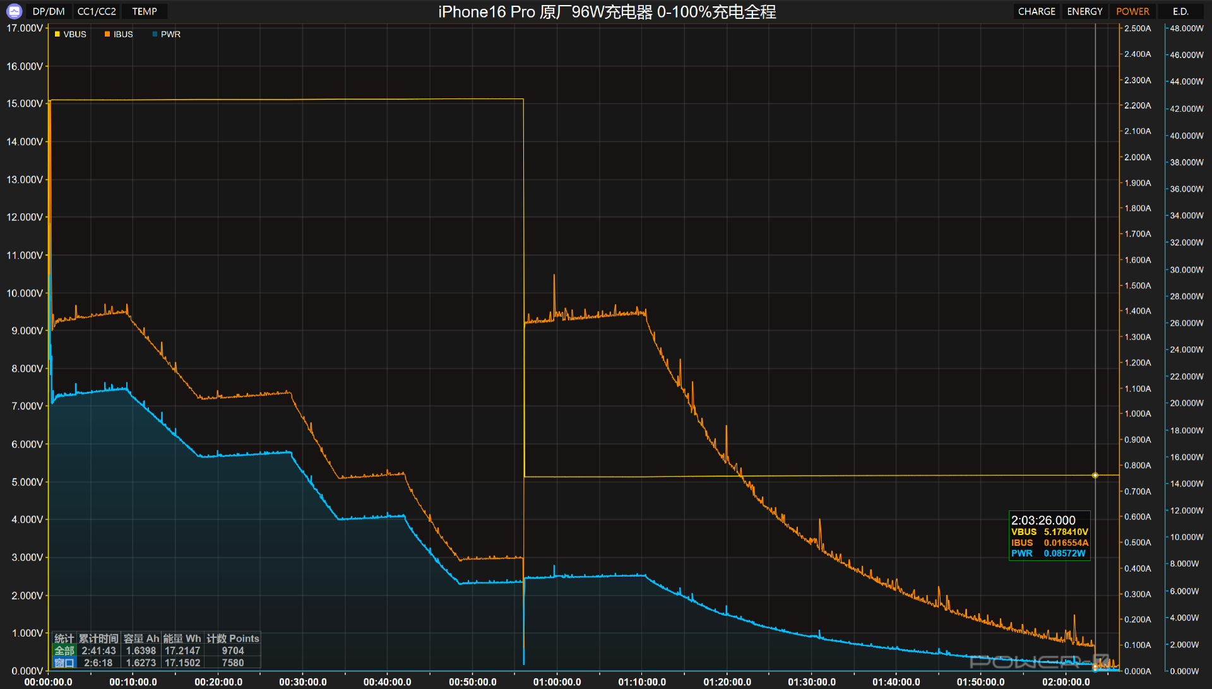Image resolution: width=1212 pixels, height=689 pixels.
Task: Click the VBUS cursor marker on the curve
Action: tap(1095, 475)
